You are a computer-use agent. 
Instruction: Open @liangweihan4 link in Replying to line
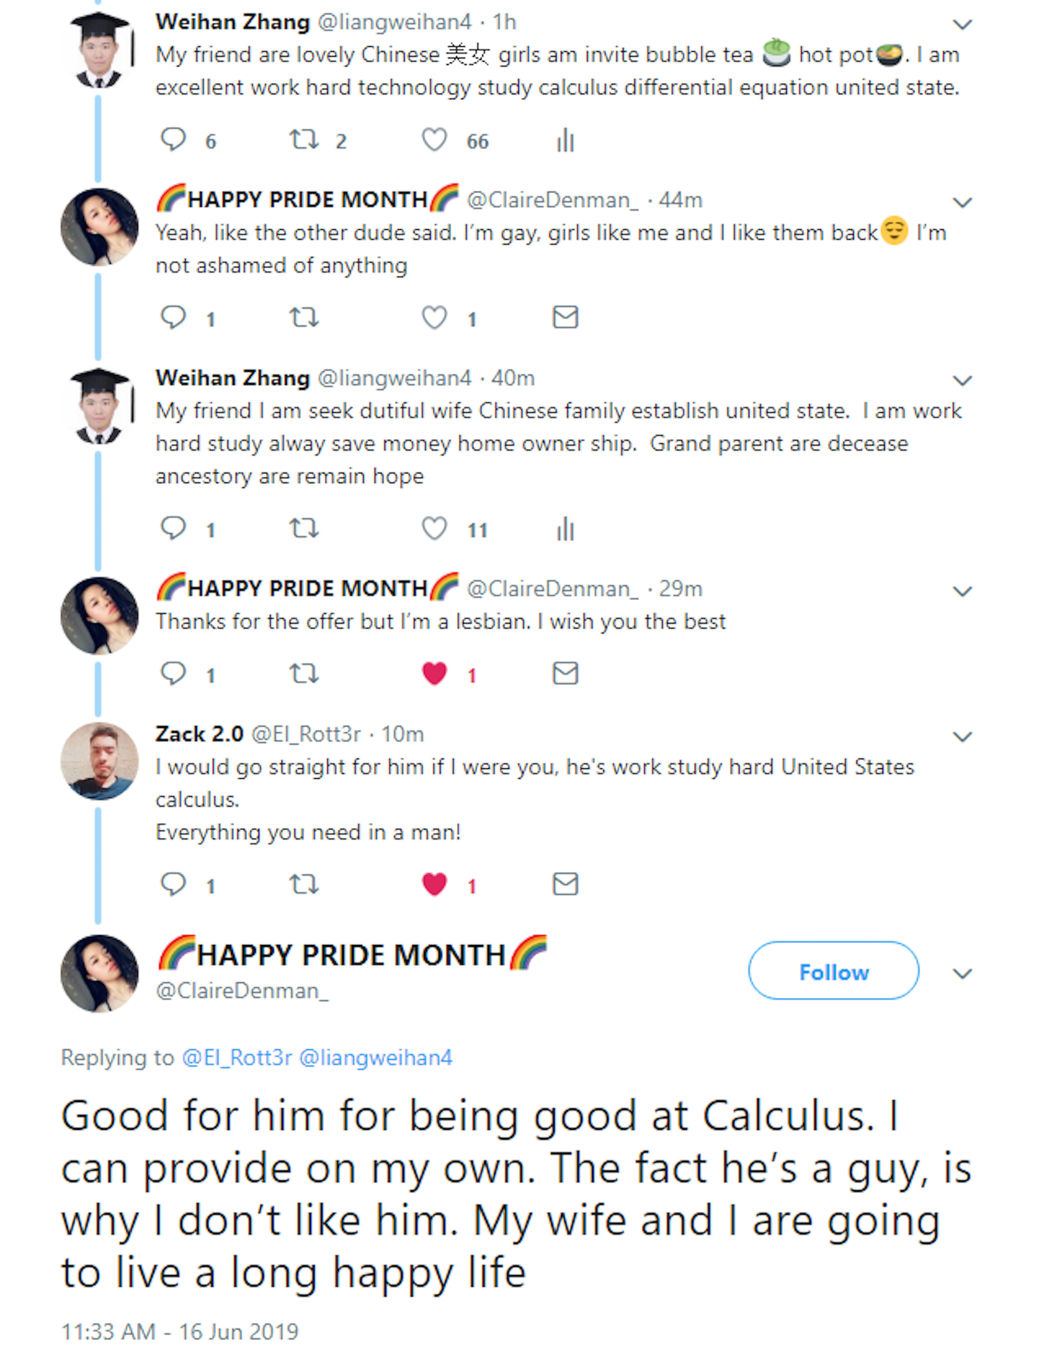pos(375,1058)
